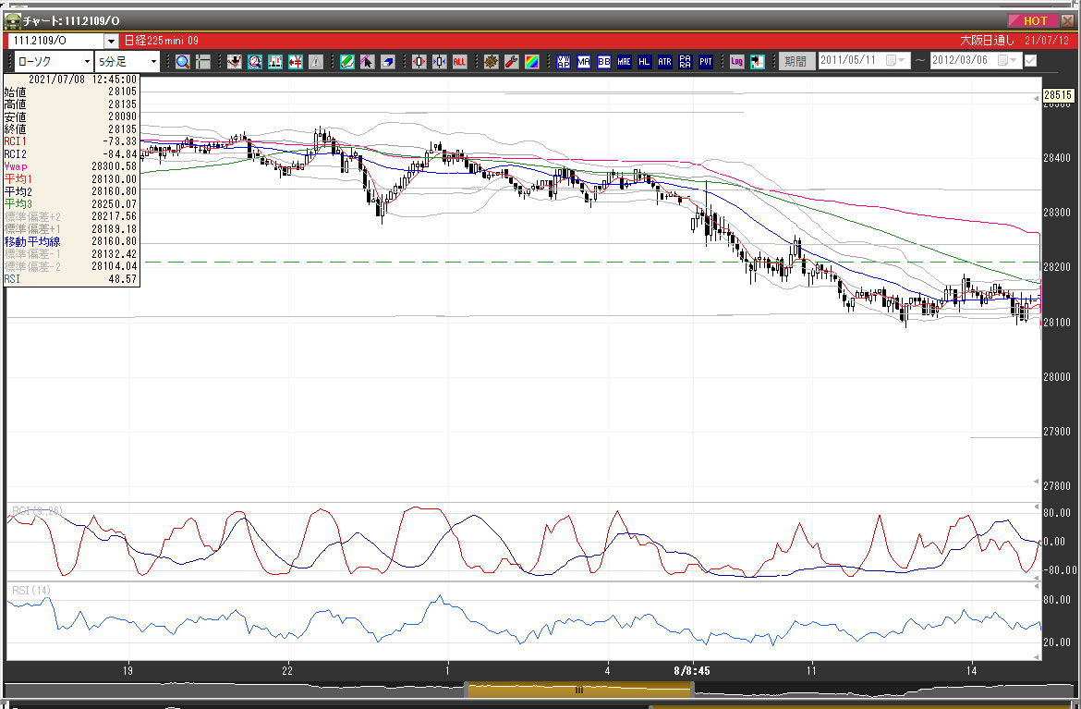The image size is (1081, 709).
Task: Open the green bar chart icon
Action: point(275,62)
